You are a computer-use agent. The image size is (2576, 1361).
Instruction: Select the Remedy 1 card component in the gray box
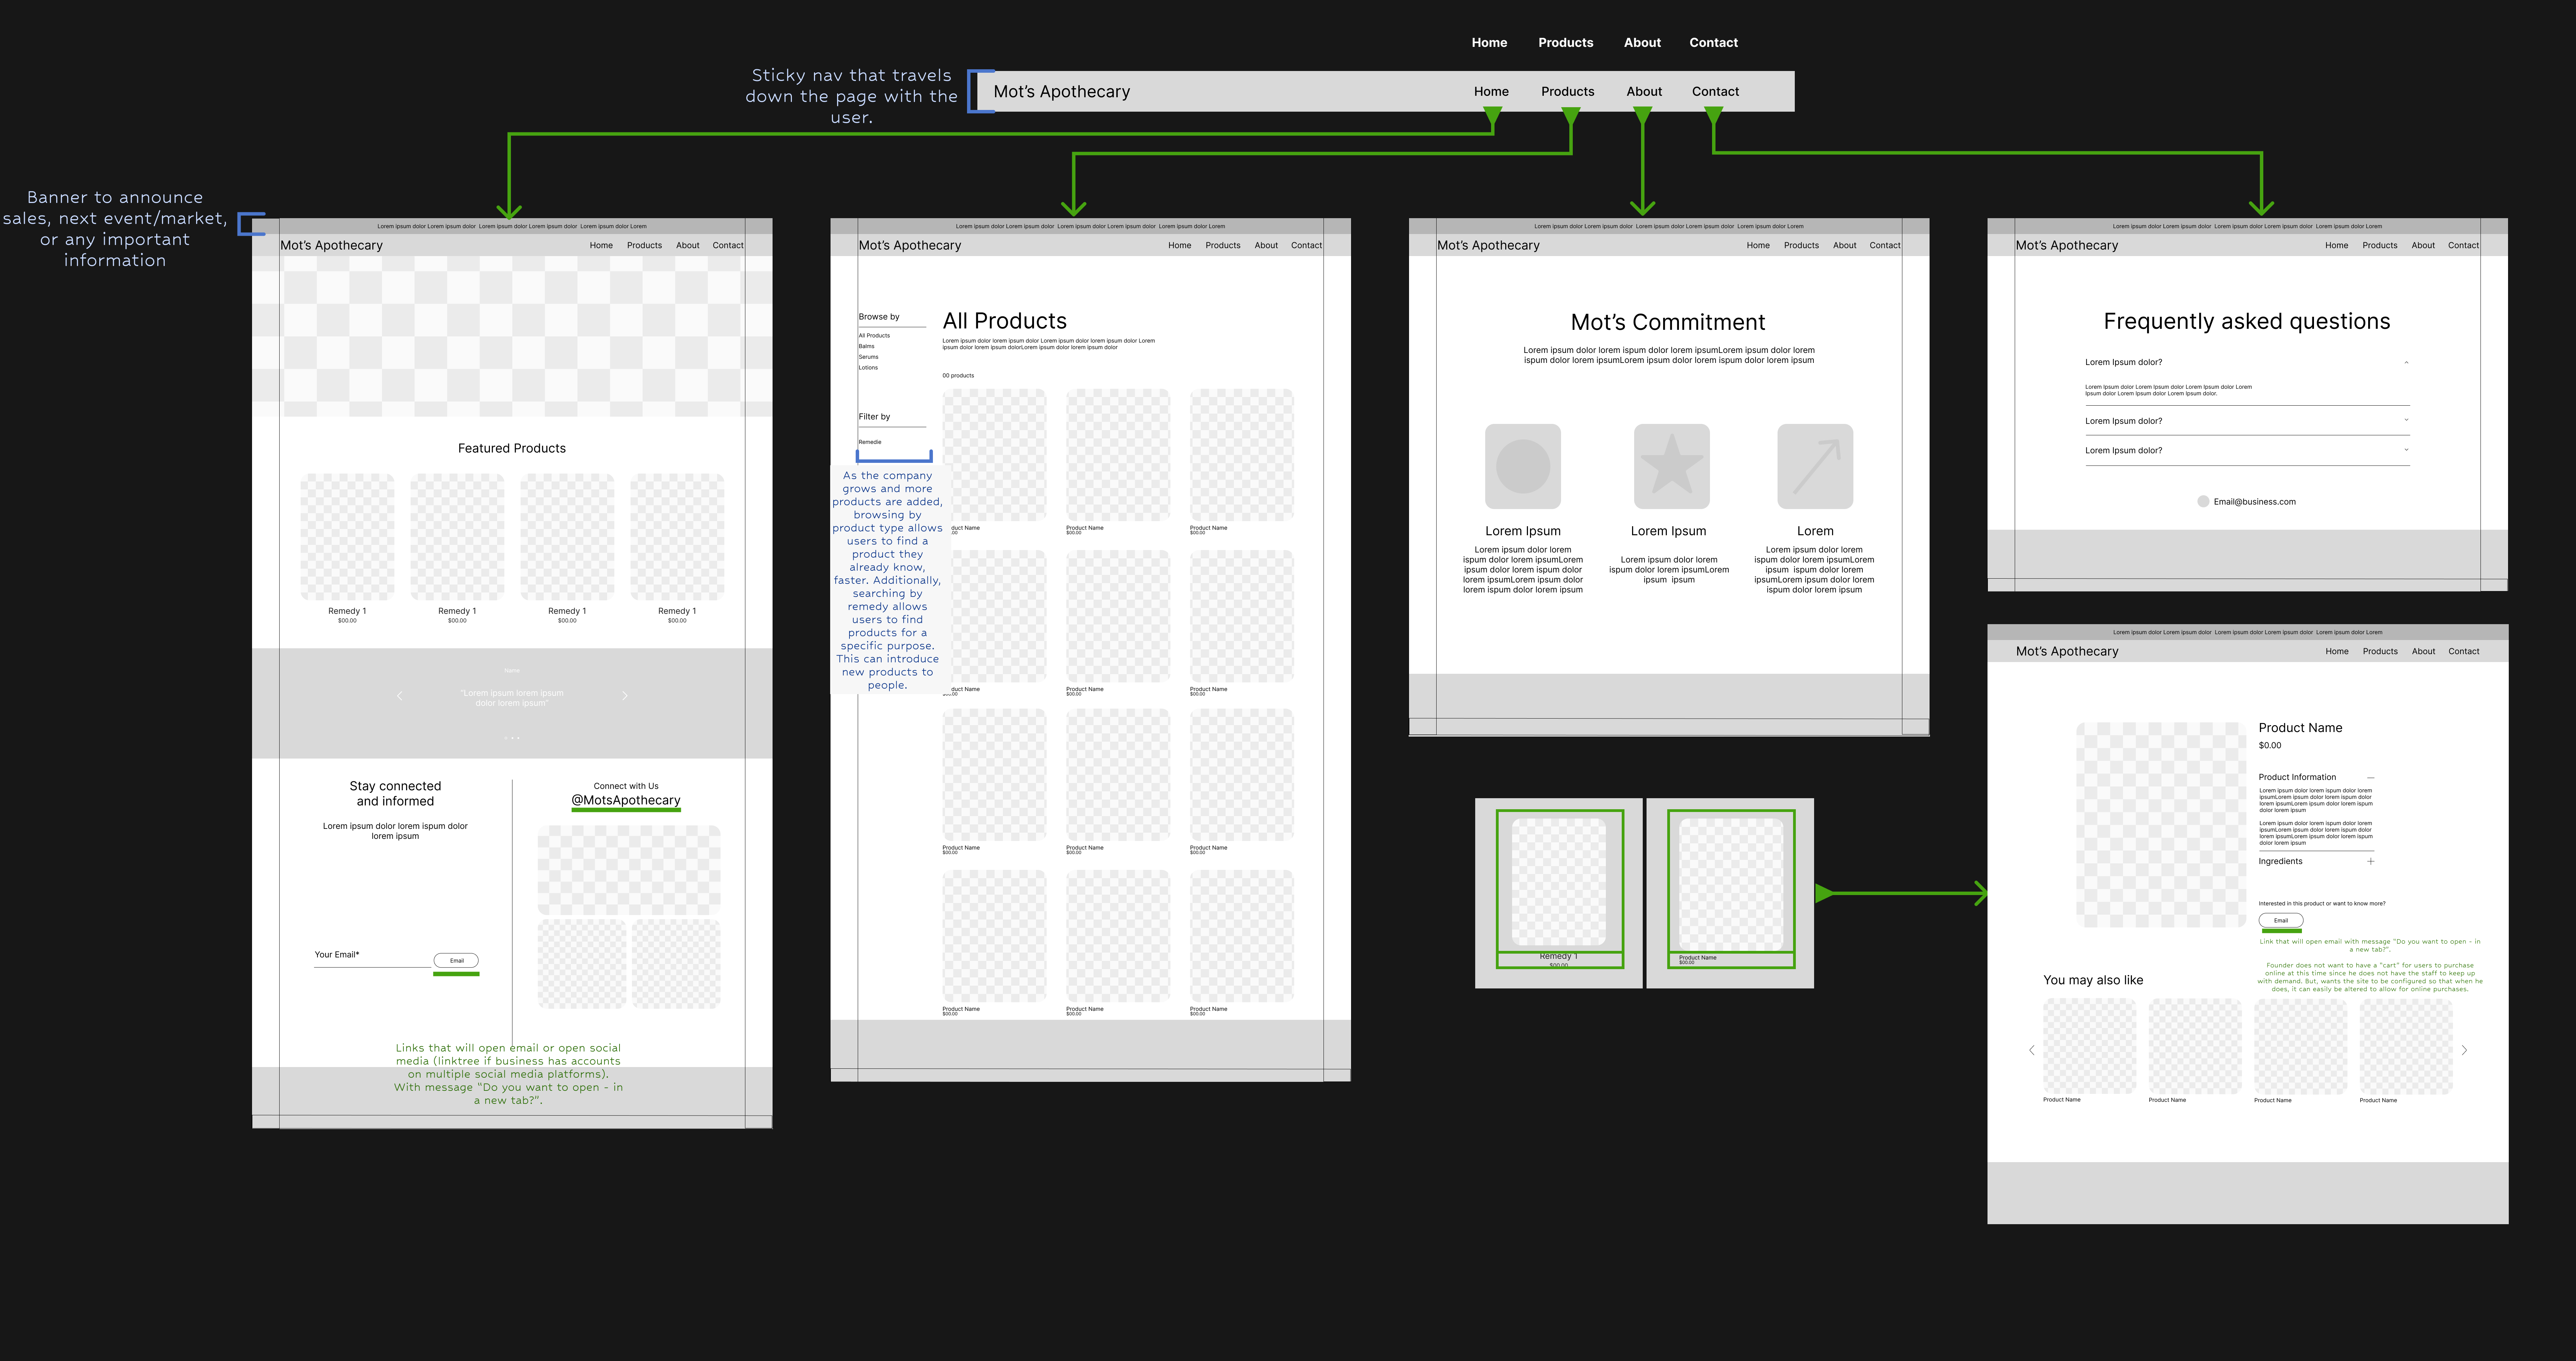[x=1560, y=889]
